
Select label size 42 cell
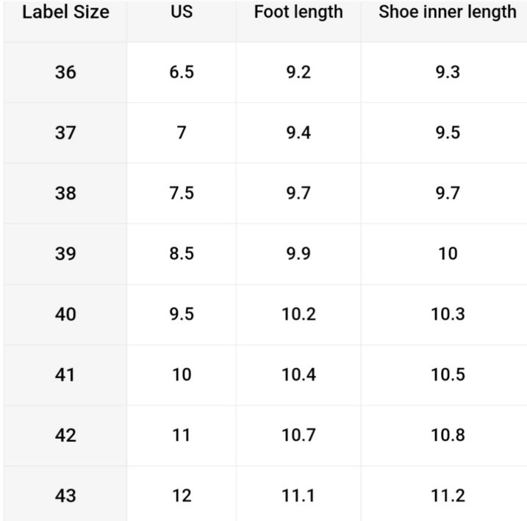(65, 436)
